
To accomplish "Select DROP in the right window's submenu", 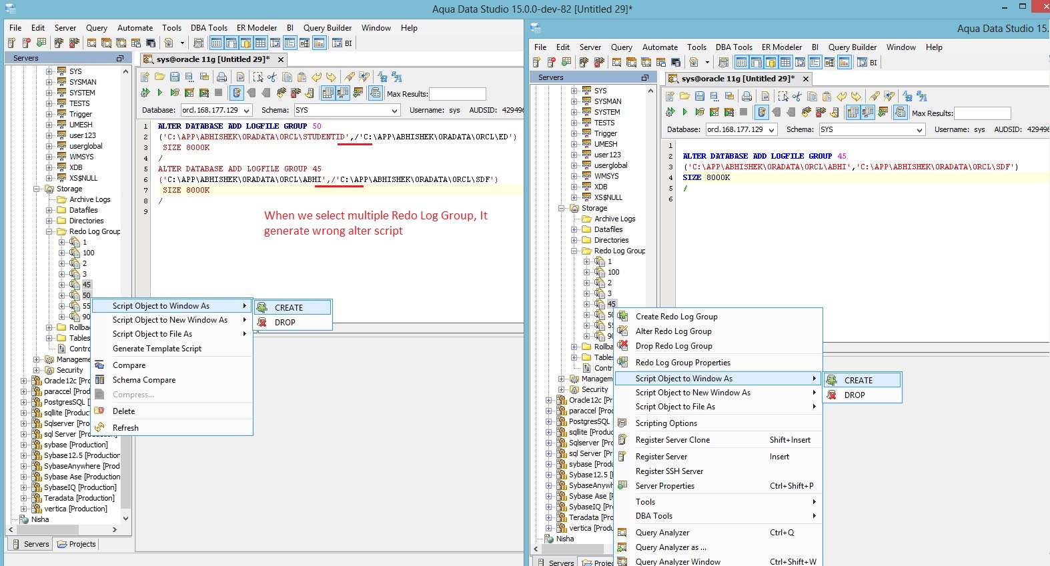I will point(855,395).
